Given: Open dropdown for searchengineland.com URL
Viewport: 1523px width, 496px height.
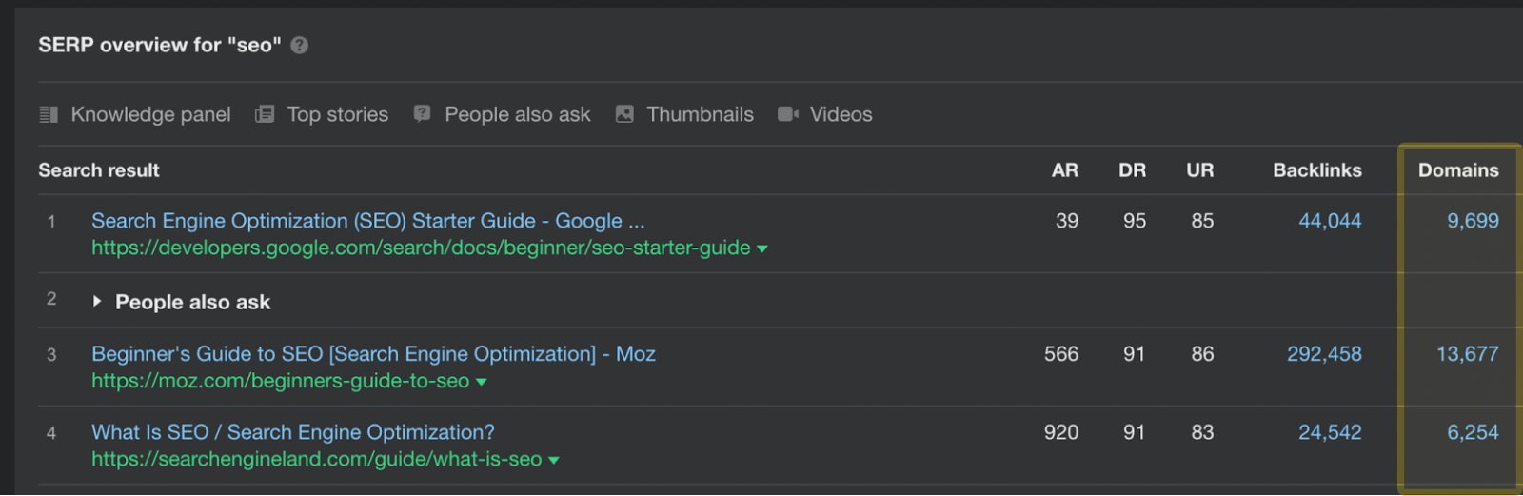Looking at the screenshot, I should (x=554, y=461).
